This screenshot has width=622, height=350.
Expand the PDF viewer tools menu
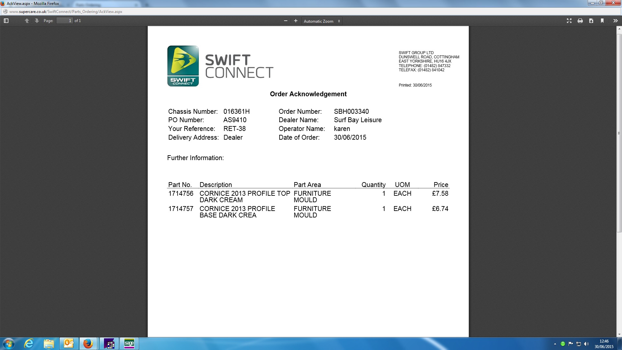pos(615,21)
